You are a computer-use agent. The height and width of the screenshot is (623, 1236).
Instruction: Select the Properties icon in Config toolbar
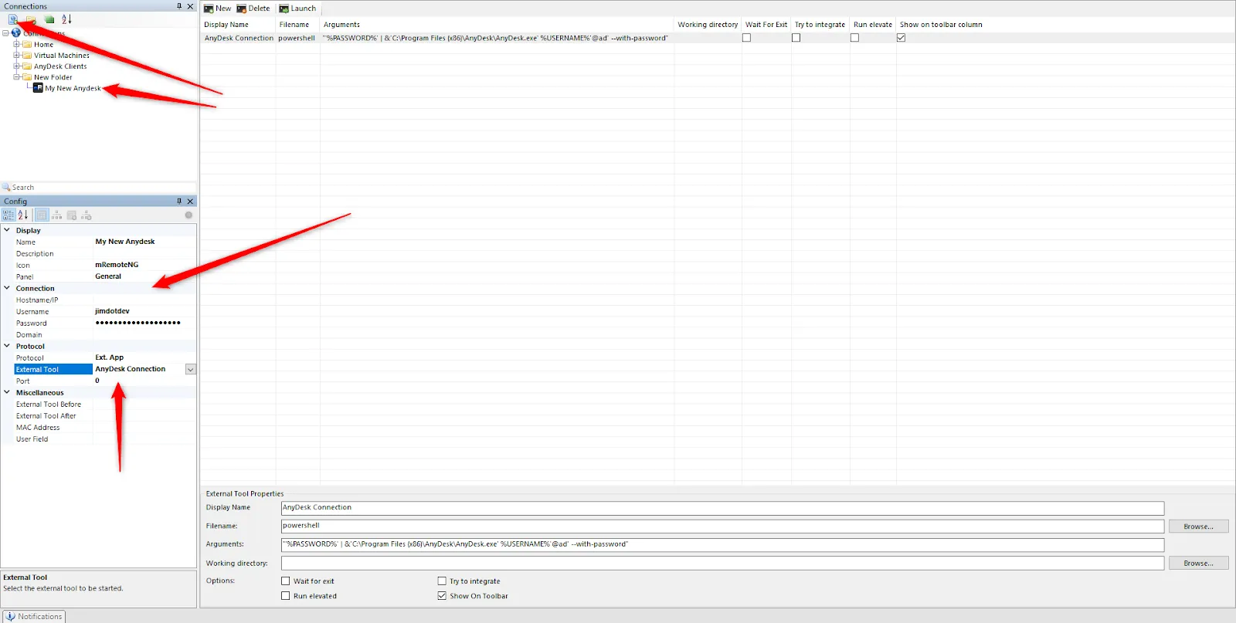[x=41, y=215]
